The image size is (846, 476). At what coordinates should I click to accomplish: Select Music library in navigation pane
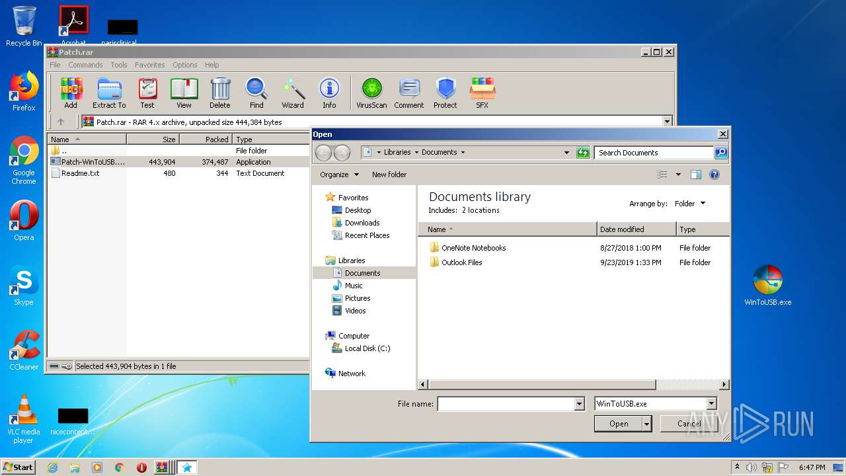354,286
